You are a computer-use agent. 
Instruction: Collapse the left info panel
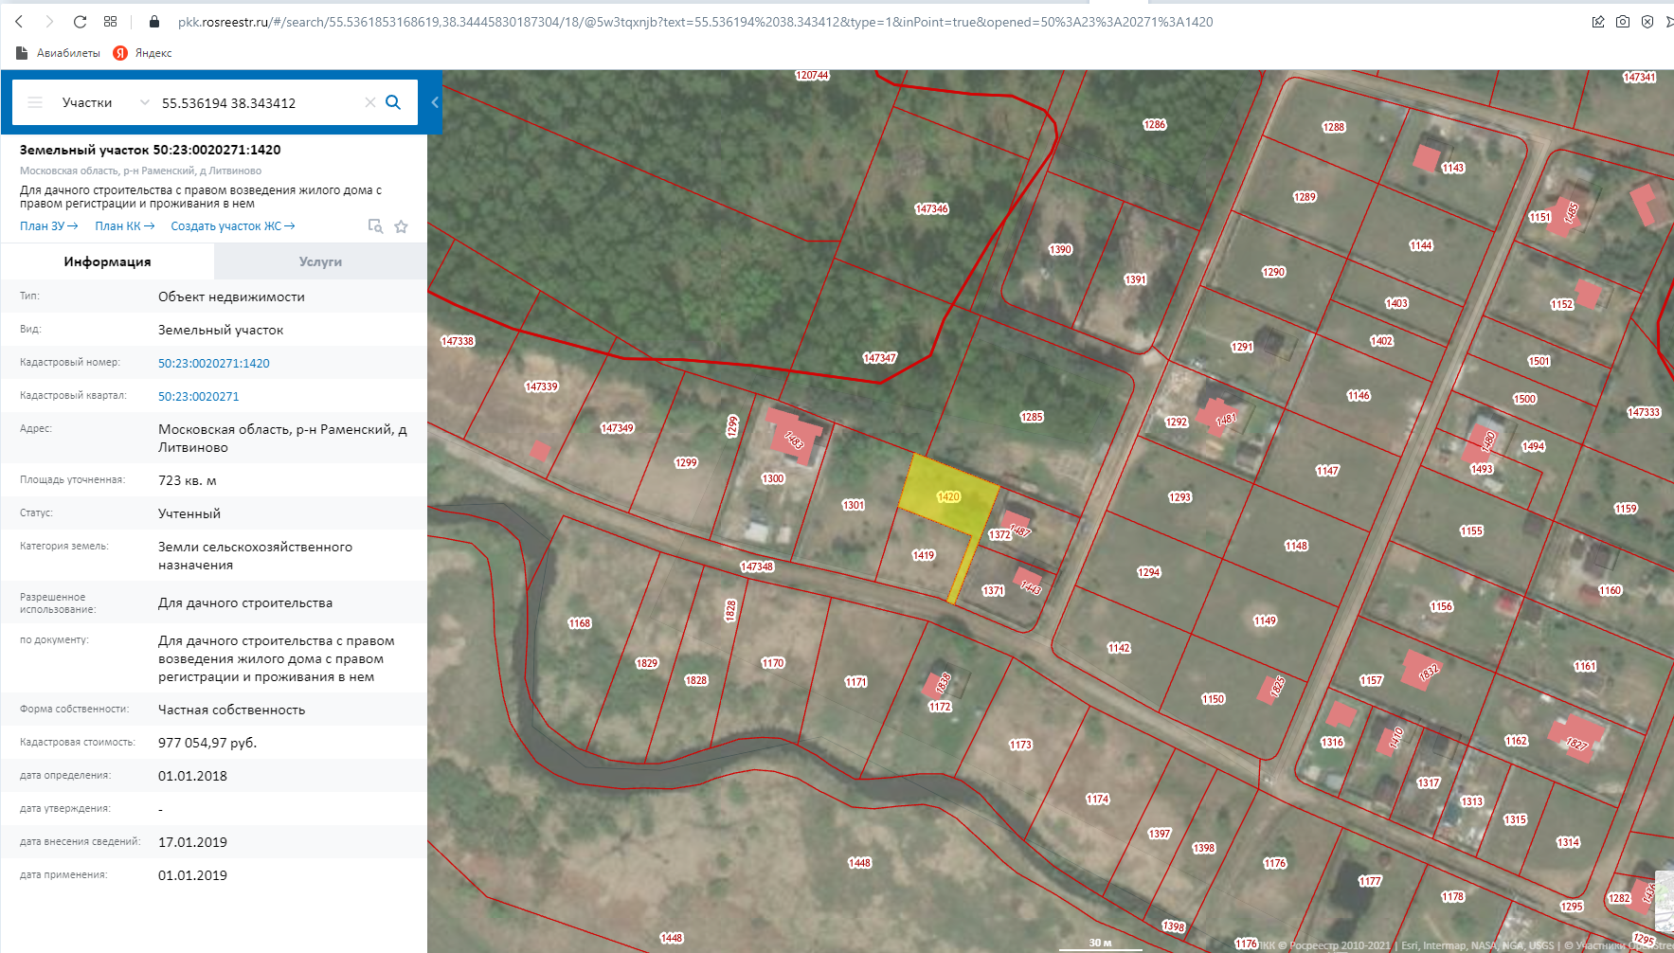pos(435,102)
